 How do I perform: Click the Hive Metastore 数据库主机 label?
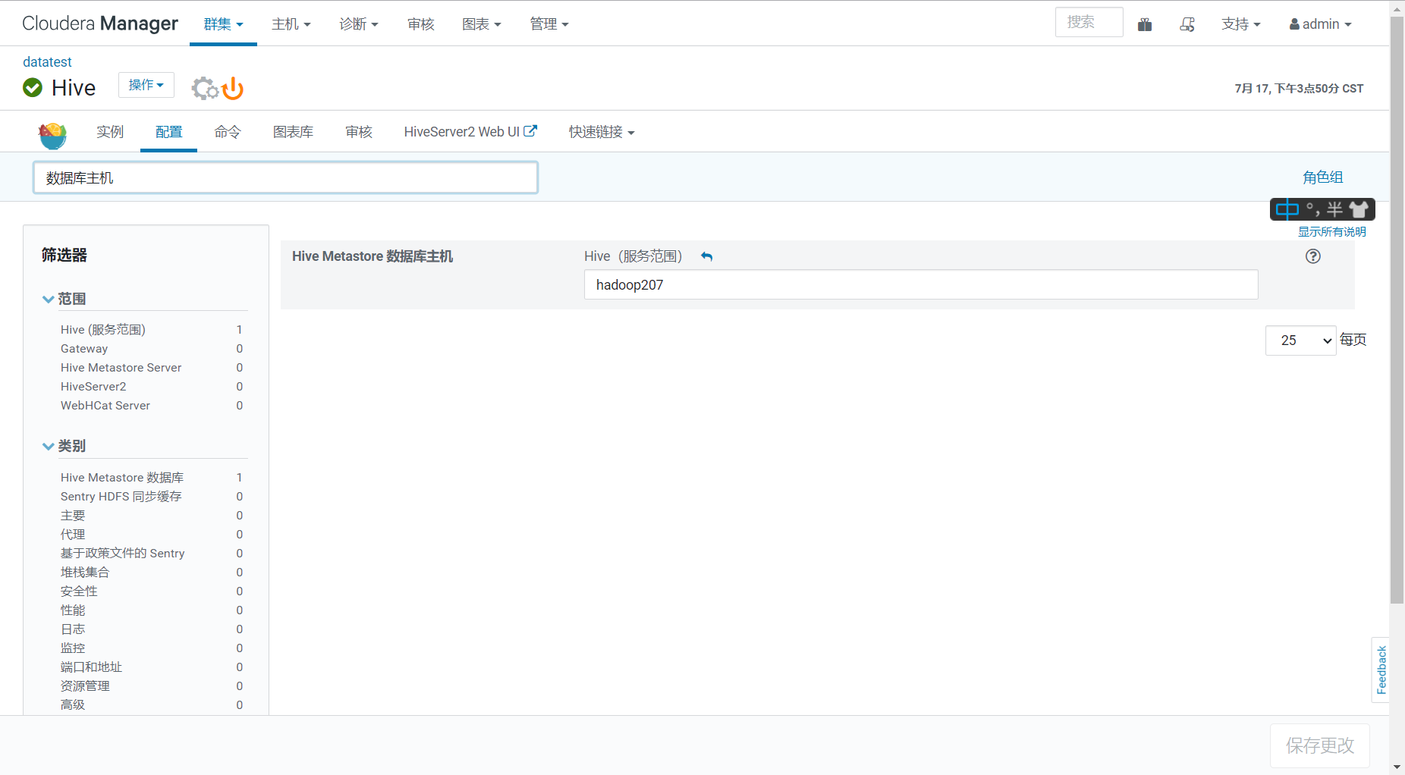tap(372, 256)
